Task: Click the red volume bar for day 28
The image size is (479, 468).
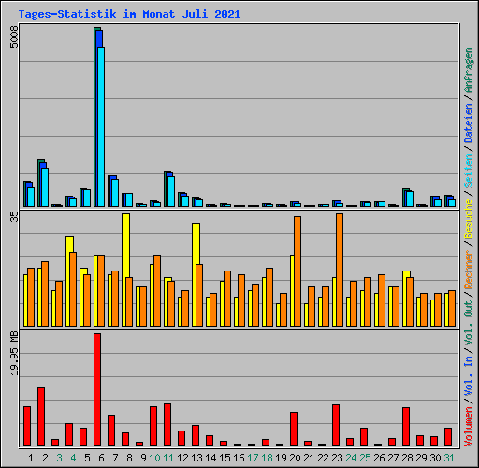Action: 406,426
